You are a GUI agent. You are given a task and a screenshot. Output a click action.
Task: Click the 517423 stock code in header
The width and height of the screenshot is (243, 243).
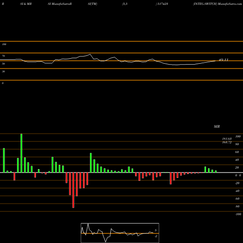pos(162,4)
